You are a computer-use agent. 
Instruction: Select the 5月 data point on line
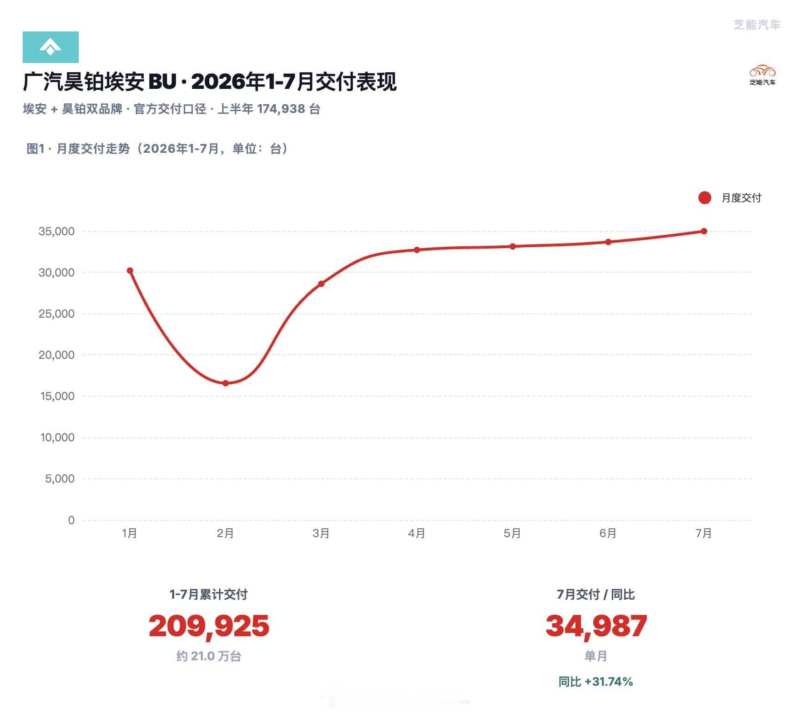pyautogui.click(x=513, y=246)
